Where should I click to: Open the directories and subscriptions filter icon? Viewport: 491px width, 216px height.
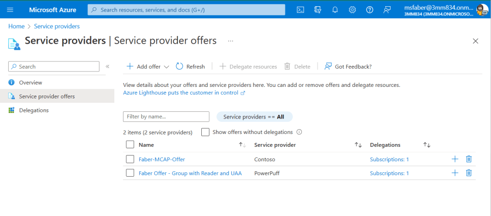coord(318,10)
